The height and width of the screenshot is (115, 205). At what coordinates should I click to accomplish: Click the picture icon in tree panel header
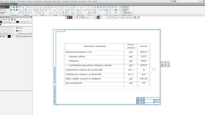tap(12, 19)
